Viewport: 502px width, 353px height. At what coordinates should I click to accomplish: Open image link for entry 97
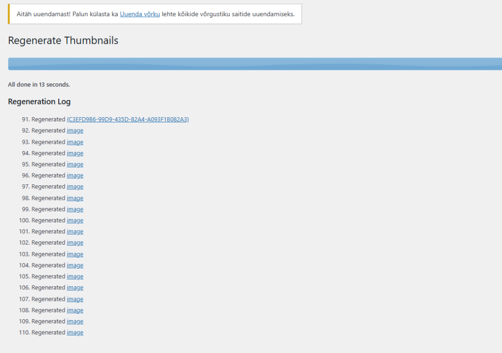[75, 187]
